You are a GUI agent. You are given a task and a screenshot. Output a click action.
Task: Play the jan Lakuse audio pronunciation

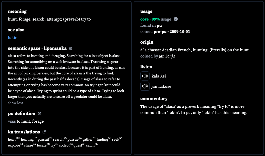(x=145, y=86)
